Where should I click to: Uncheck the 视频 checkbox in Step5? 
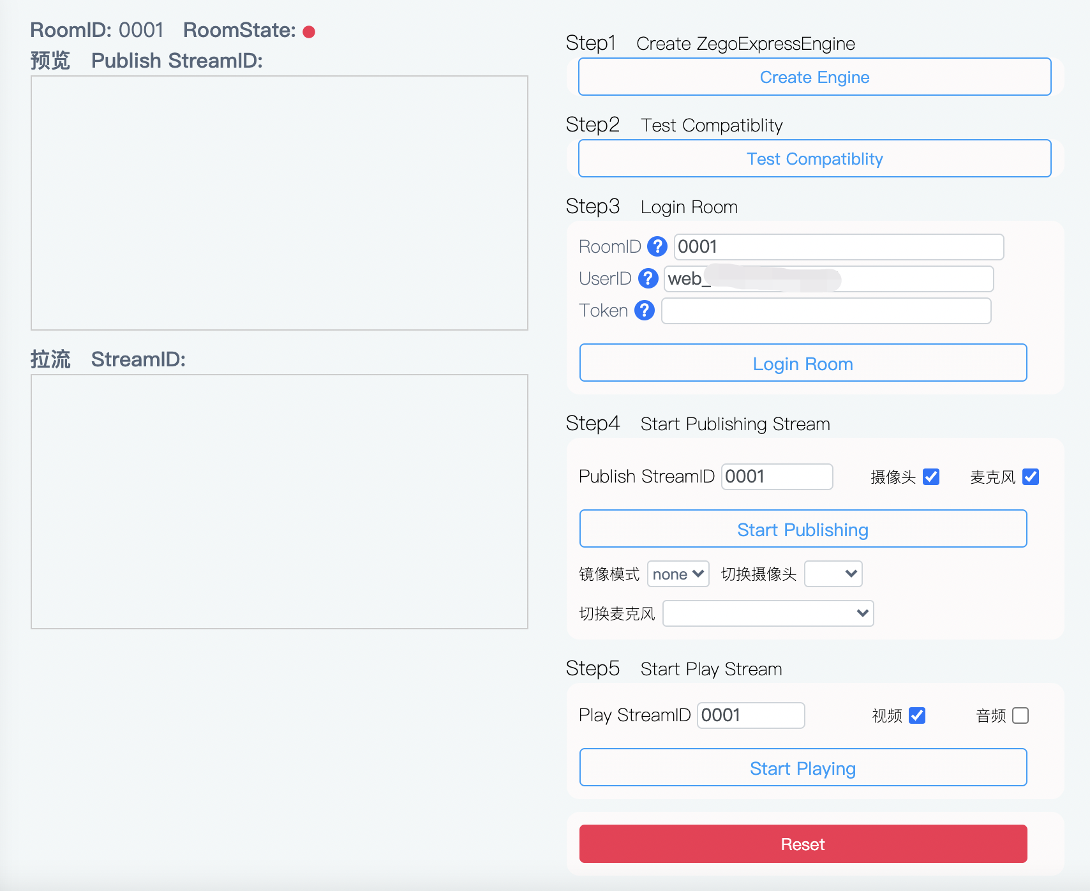pos(917,715)
